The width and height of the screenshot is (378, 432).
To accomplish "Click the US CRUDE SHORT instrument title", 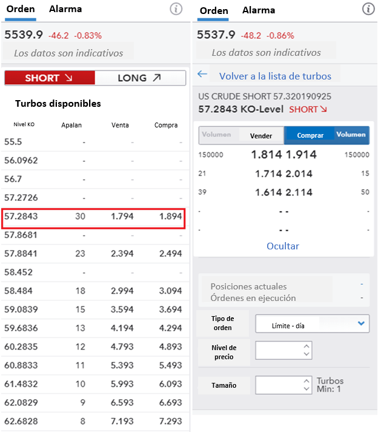I will 265,96.
